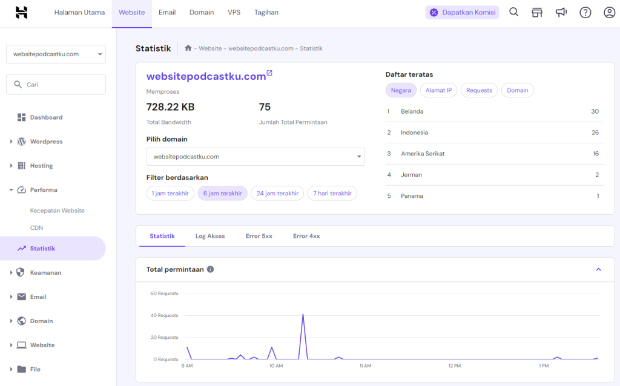The image size is (620, 386).
Task: Open the account profile icon
Action: 609,11
